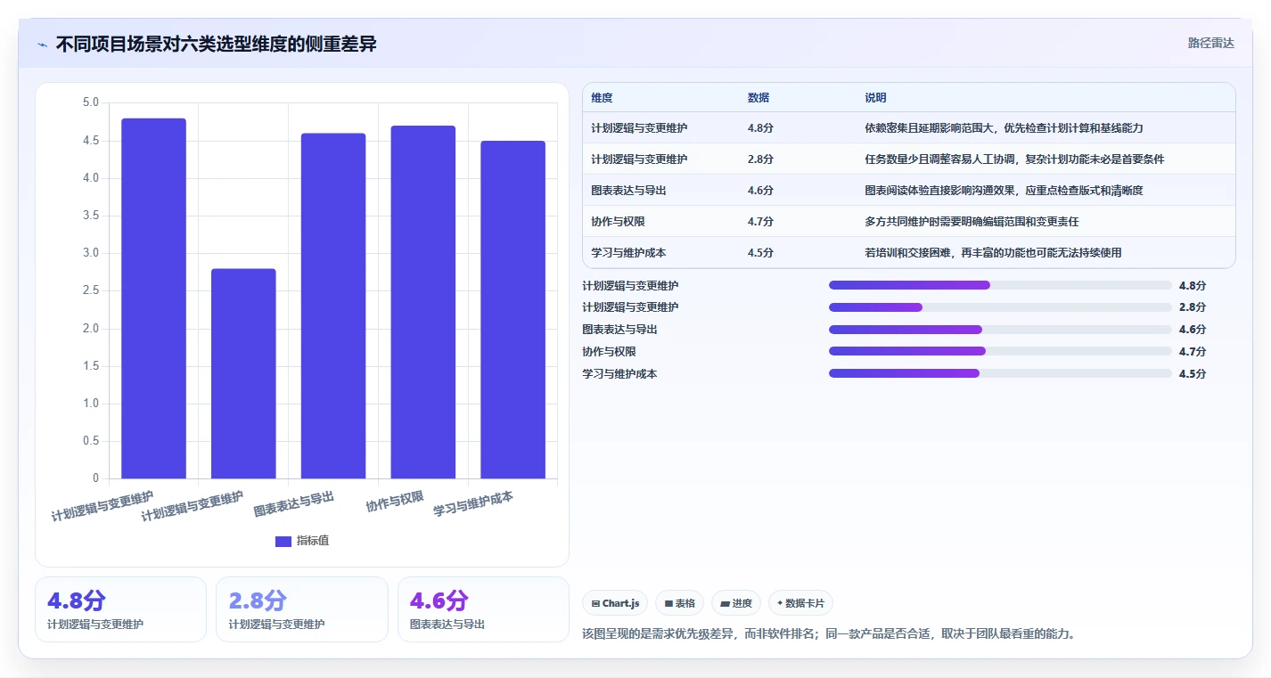Click the 说明 column header
This screenshot has height=678, width=1271.
pos(875,98)
